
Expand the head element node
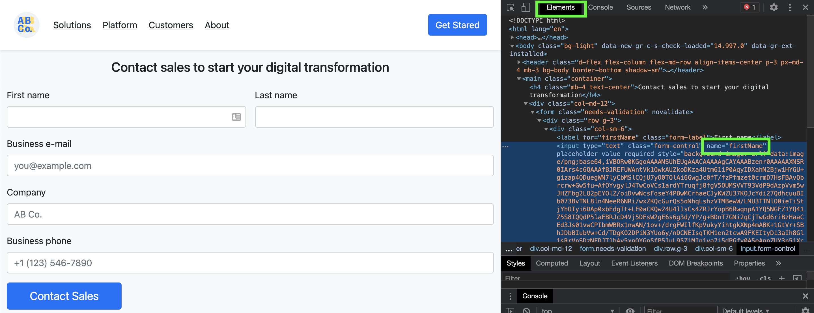(x=512, y=37)
